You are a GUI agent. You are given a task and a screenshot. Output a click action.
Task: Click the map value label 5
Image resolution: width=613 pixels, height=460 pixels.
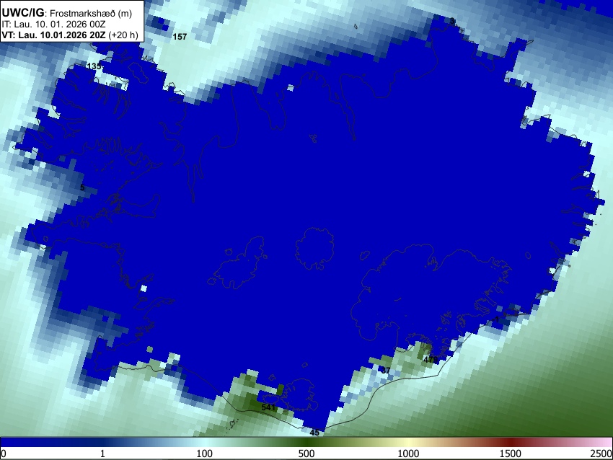(82, 187)
